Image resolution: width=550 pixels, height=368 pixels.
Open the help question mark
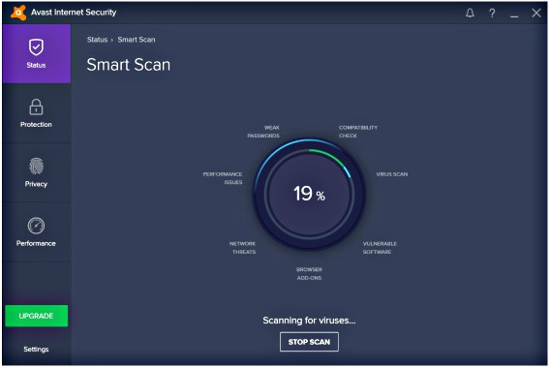[x=492, y=13]
